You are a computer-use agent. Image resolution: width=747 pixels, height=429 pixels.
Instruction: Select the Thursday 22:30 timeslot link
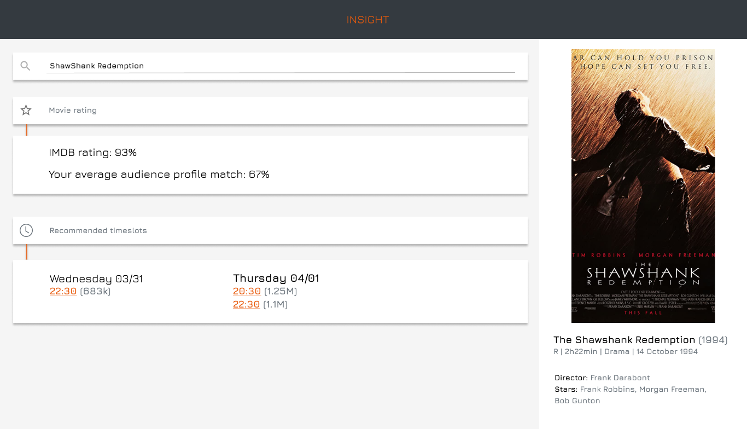[x=246, y=304]
